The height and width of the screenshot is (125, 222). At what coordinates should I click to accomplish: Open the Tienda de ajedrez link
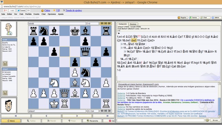pos(74,10)
